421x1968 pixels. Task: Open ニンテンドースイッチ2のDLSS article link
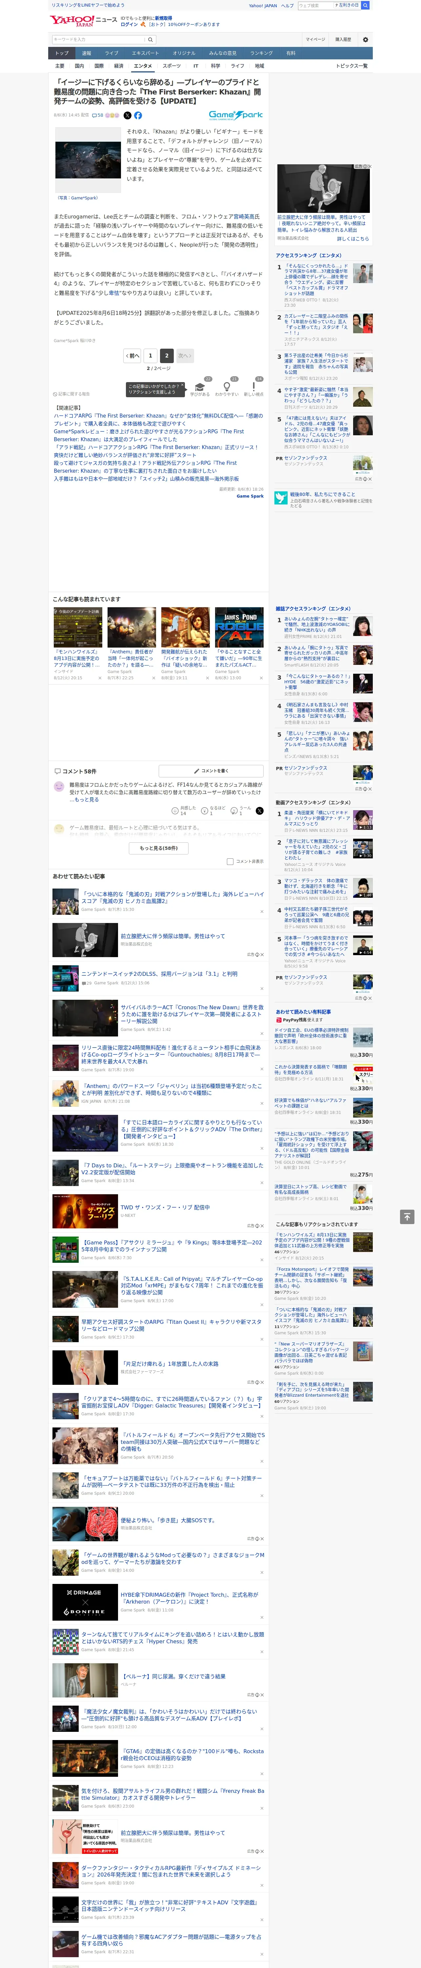[159, 974]
